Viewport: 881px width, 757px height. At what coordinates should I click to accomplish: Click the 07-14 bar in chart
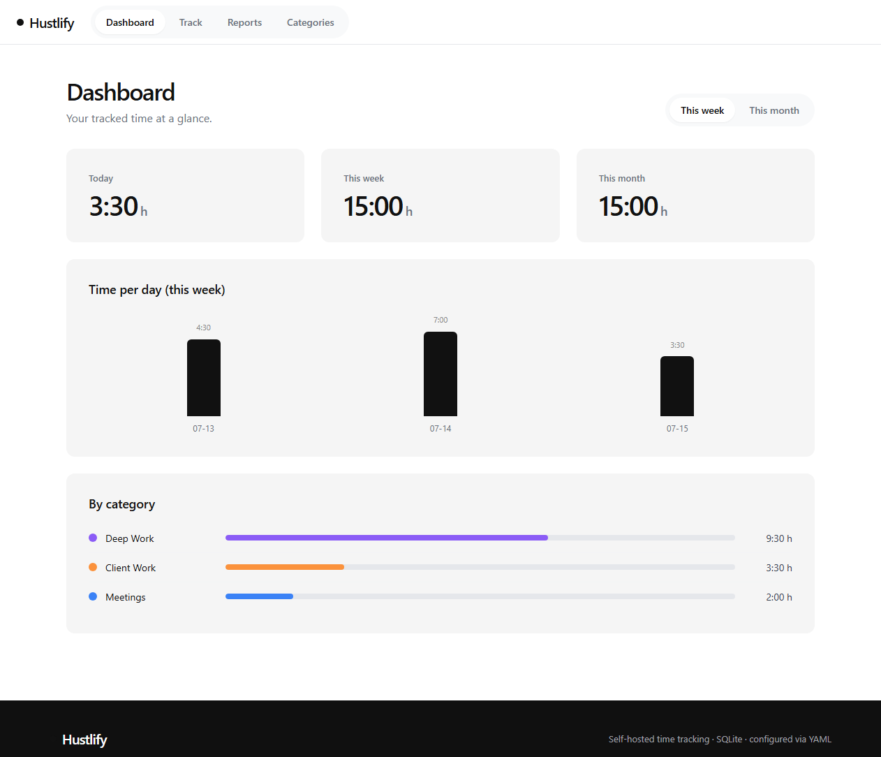440,374
